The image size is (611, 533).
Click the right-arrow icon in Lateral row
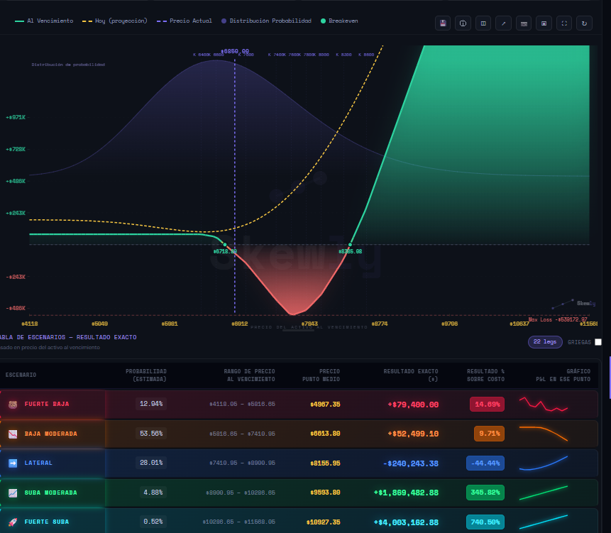pyautogui.click(x=13, y=463)
